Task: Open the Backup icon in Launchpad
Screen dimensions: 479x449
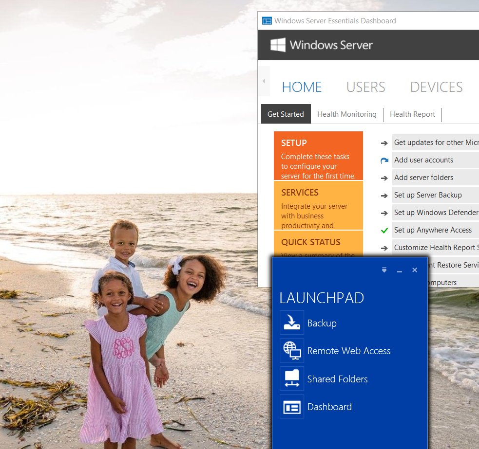Action: pos(292,323)
